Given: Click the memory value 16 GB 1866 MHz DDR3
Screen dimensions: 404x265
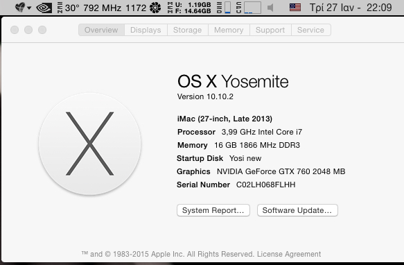Looking at the screenshot, I should coord(257,145).
